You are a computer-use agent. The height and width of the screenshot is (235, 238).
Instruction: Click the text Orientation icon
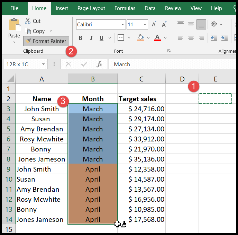[x=214, y=24]
